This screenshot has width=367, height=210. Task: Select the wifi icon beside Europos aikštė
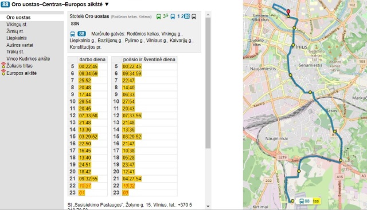(3, 73)
